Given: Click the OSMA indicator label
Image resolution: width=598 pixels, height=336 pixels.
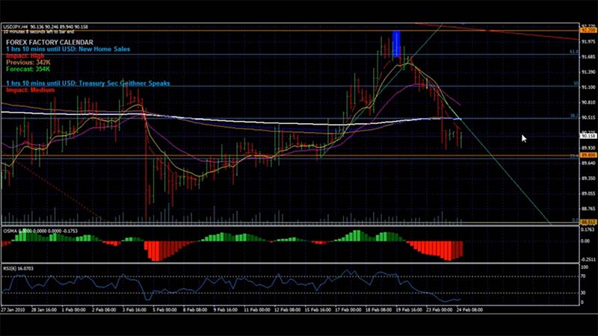Looking at the screenshot, I should [x=10, y=231].
